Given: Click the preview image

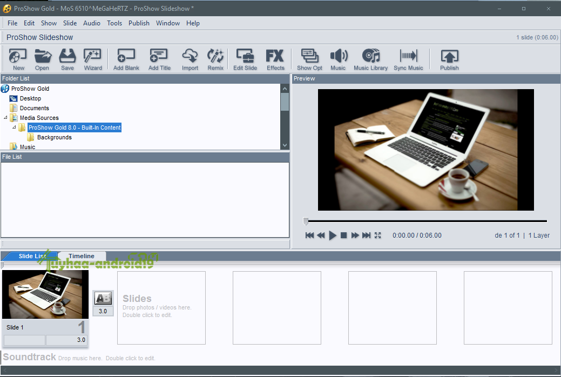Looking at the screenshot, I should [x=426, y=150].
